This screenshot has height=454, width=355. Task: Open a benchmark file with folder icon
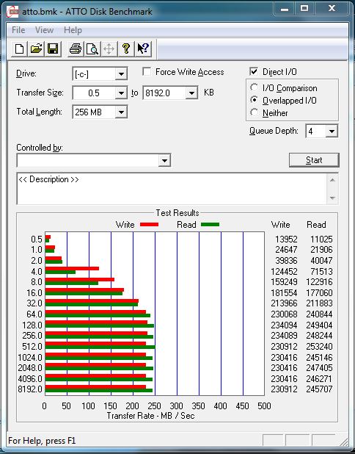coord(36,48)
